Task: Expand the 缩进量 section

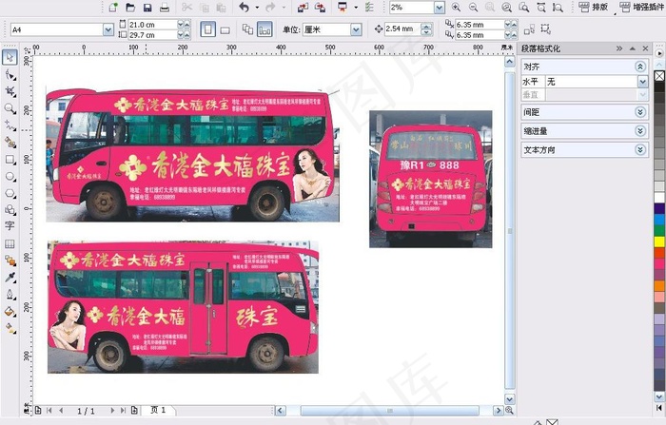Action: tap(640, 131)
